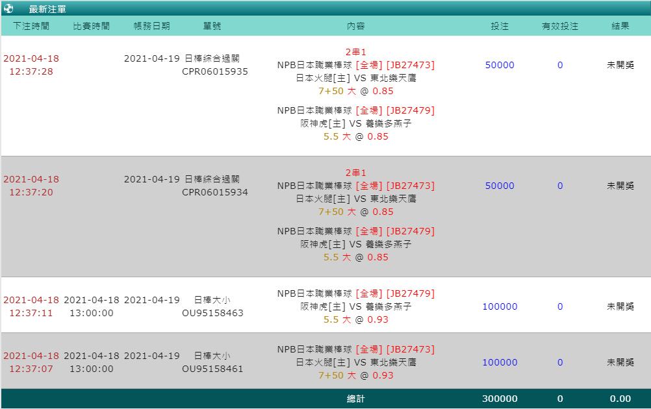Click match time 13:00:00 in OU95158463 row
Image resolution: width=651 pixels, height=409 pixels.
pos(92,313)
